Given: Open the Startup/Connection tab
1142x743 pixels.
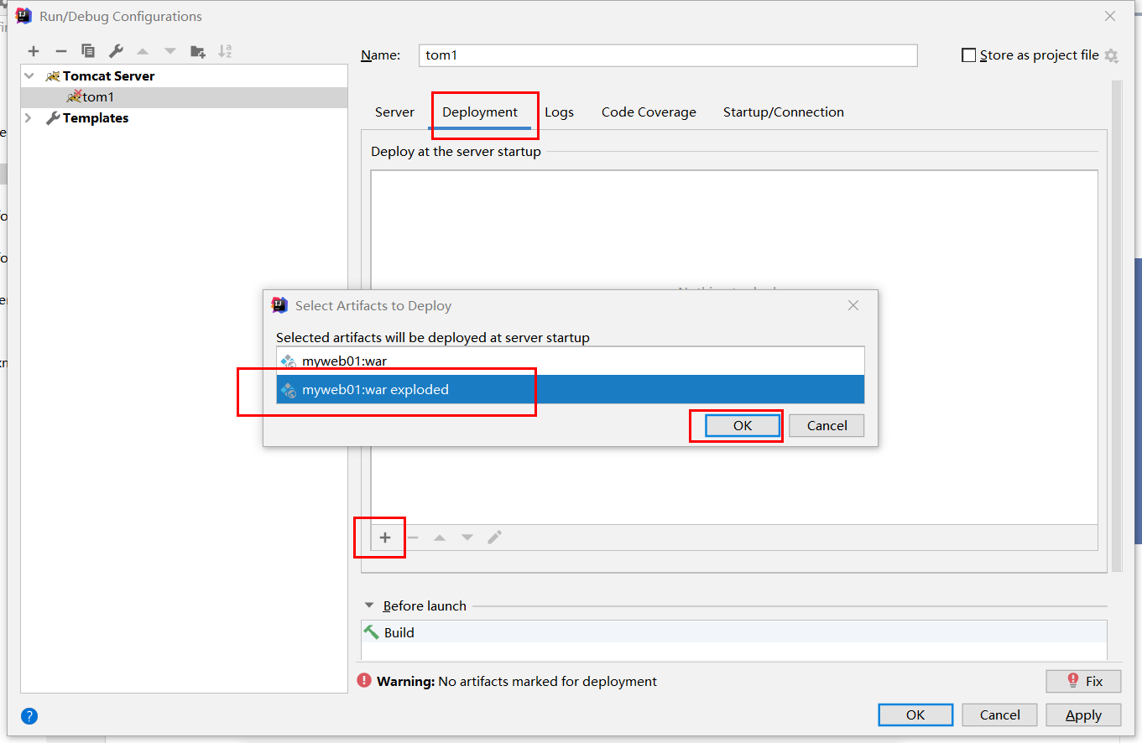Looking at the screenshot, I should (x=784, y=112).
